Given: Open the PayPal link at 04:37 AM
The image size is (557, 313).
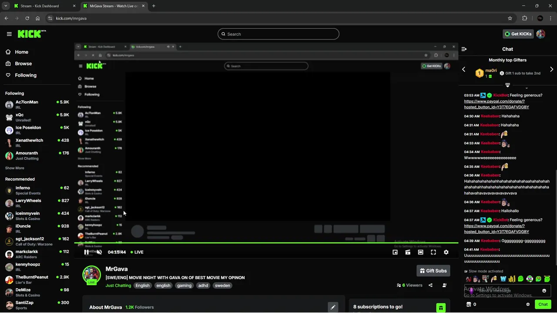Looking at the screenshot, I should point(497,229).
